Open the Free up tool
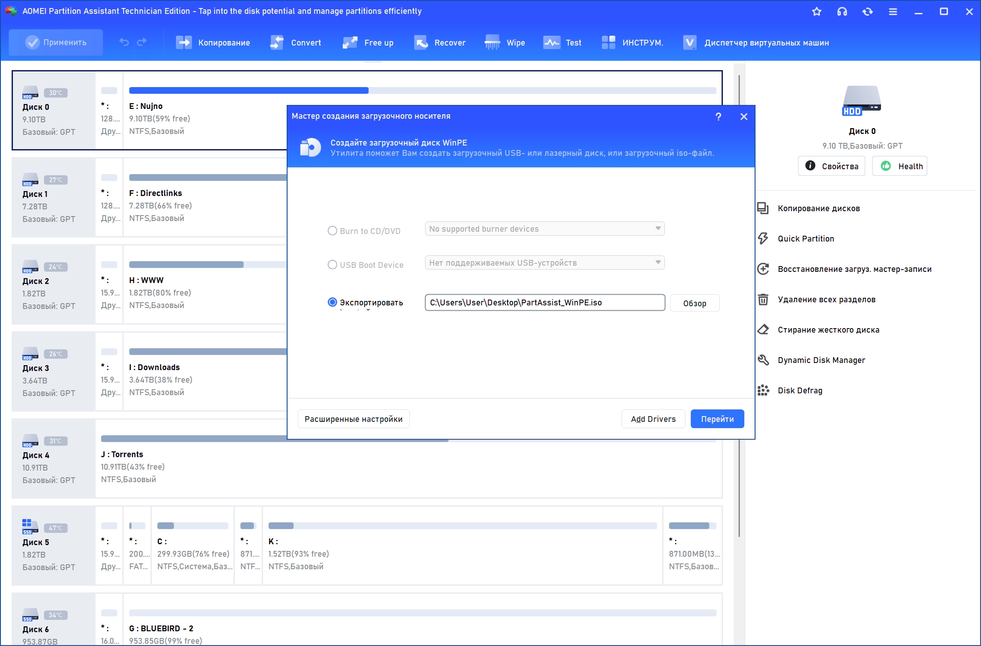981x646 pixels. [x=368, y=42]
